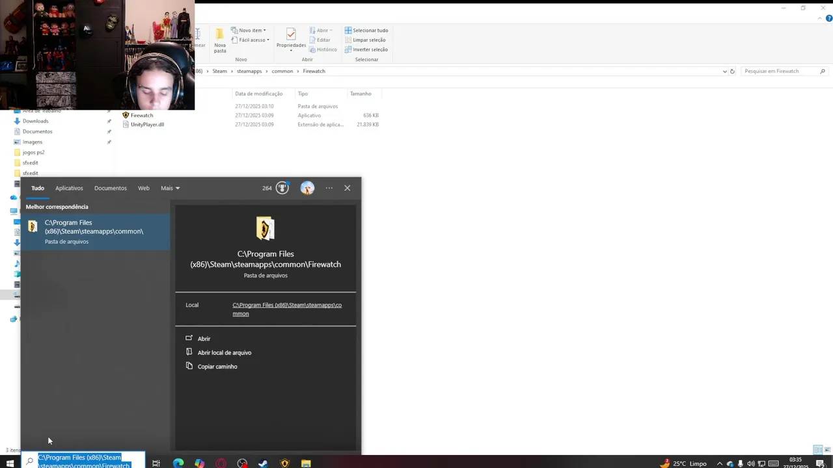The width and height of the screenshot is (833, 468).
Task: Click the user profile avatar in search
Action: [x=307, y=188]
